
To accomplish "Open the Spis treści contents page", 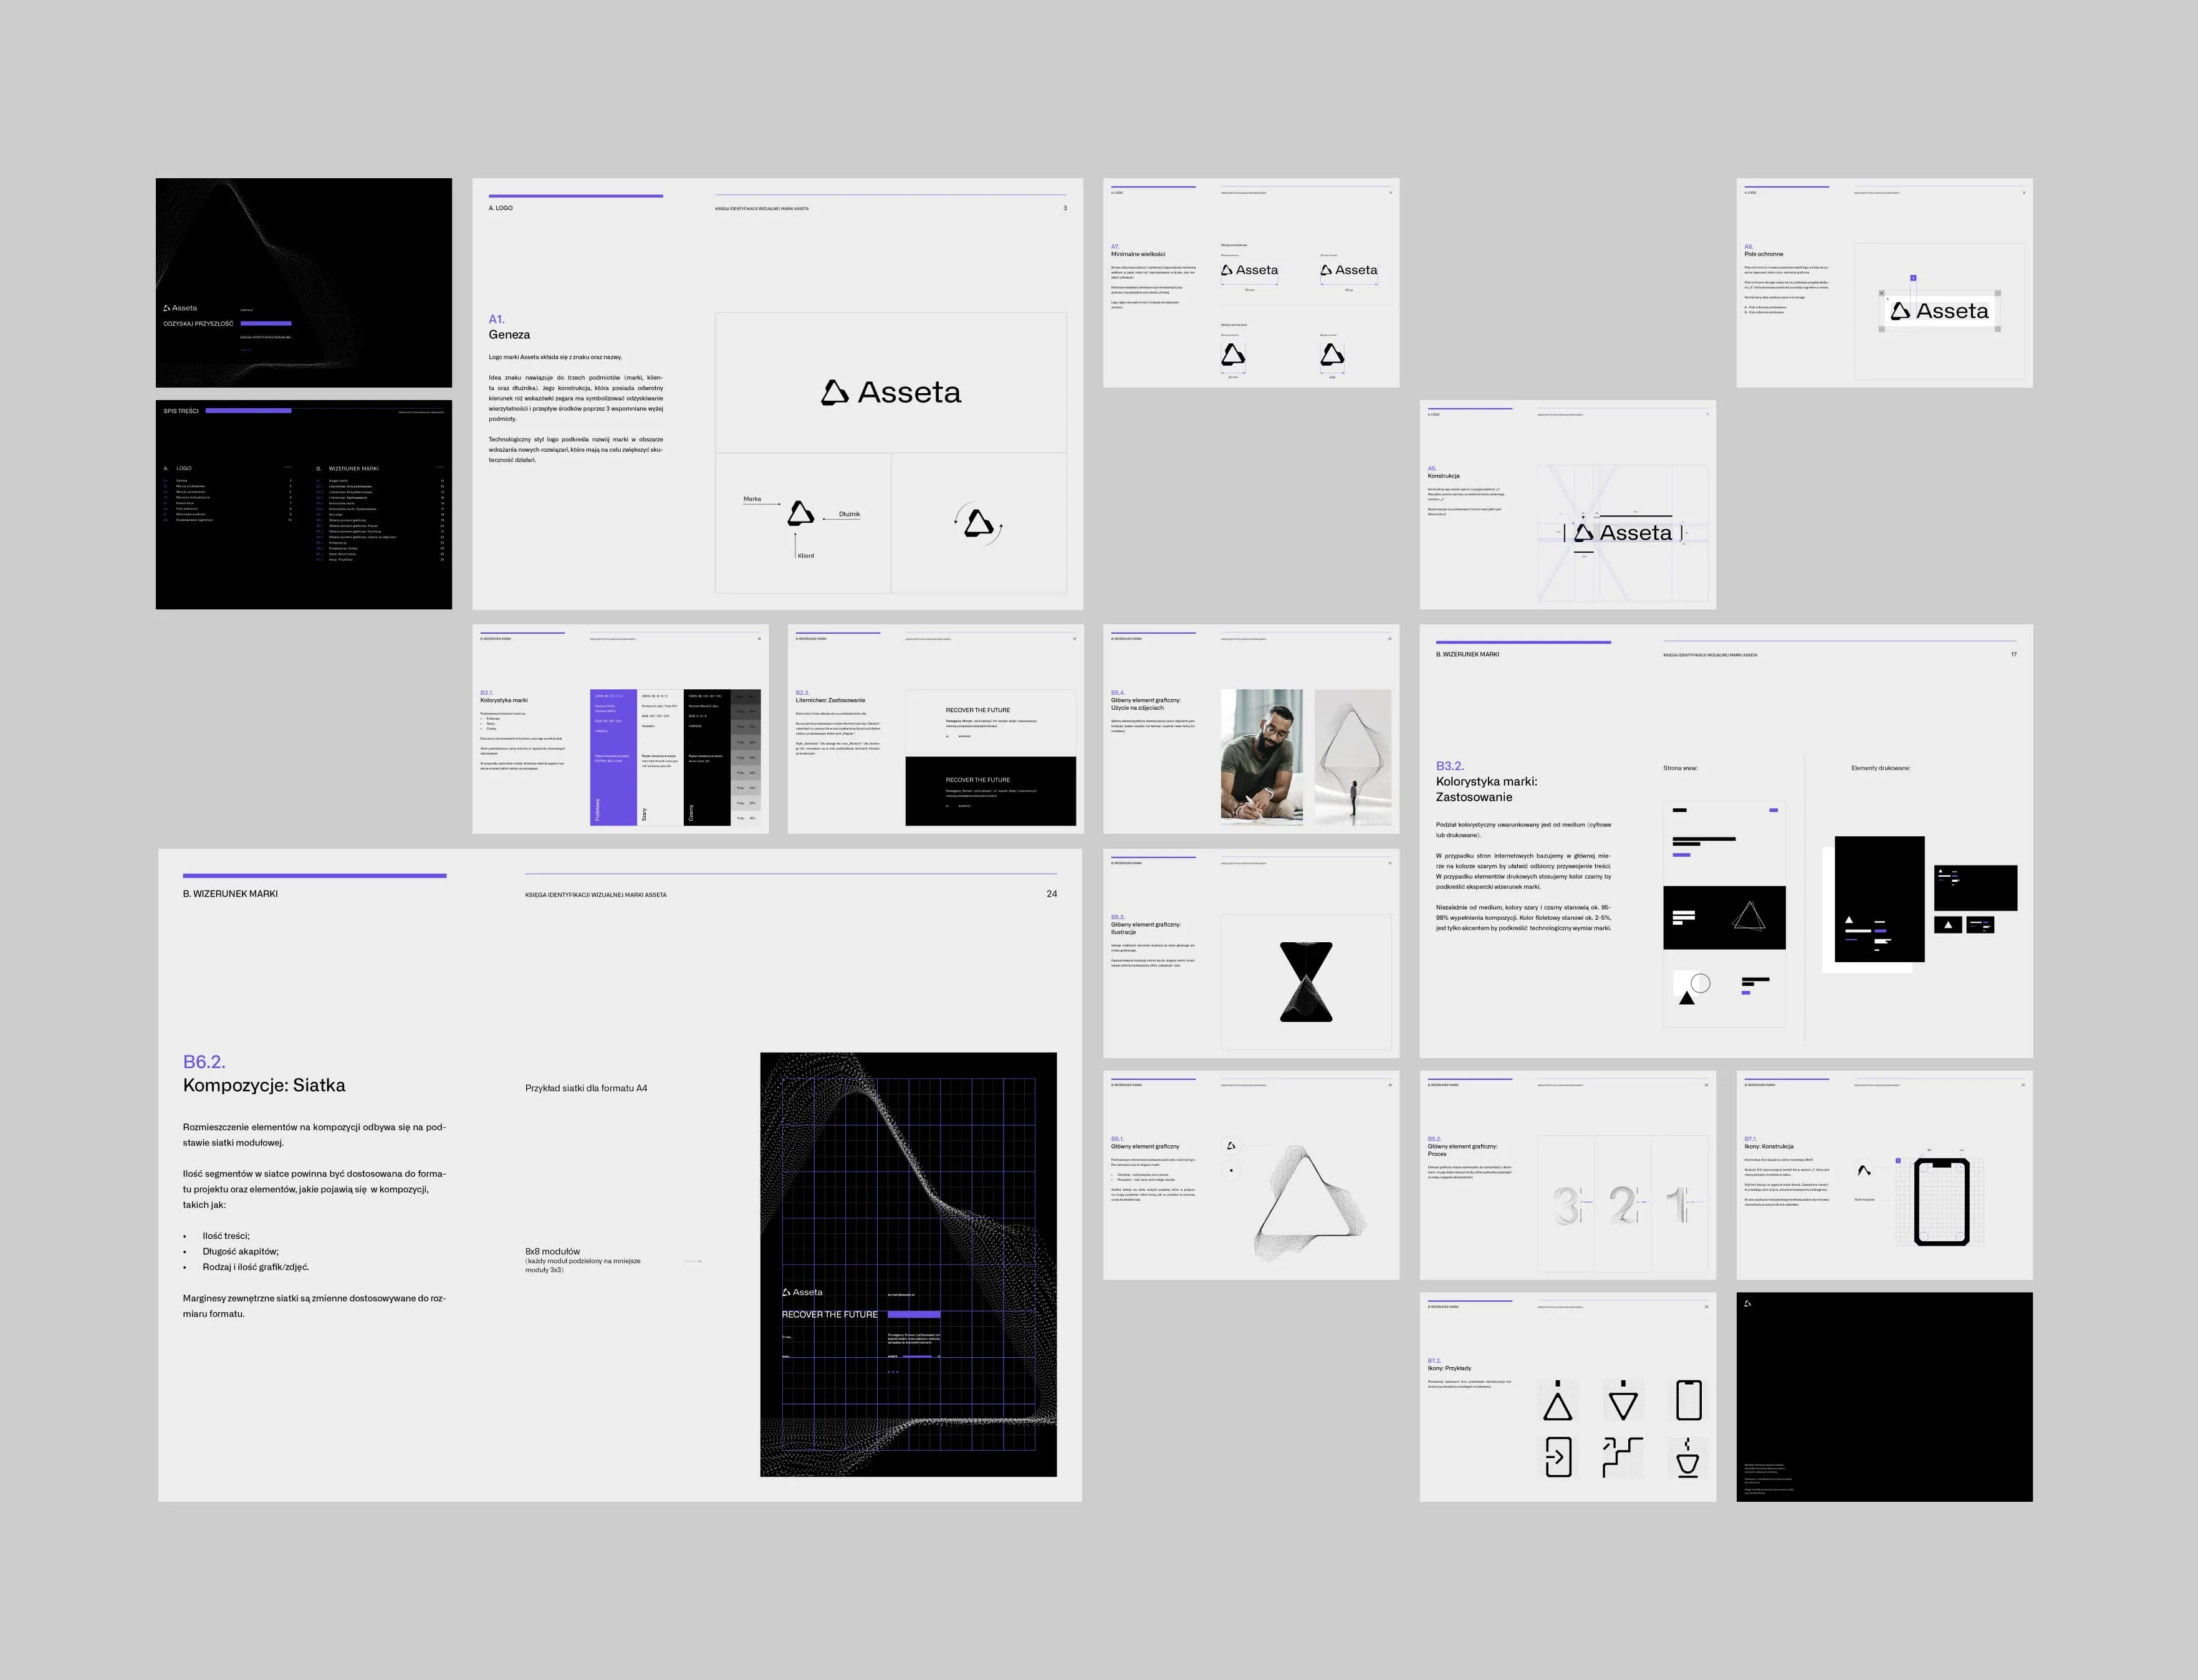I will coord(303,504).
